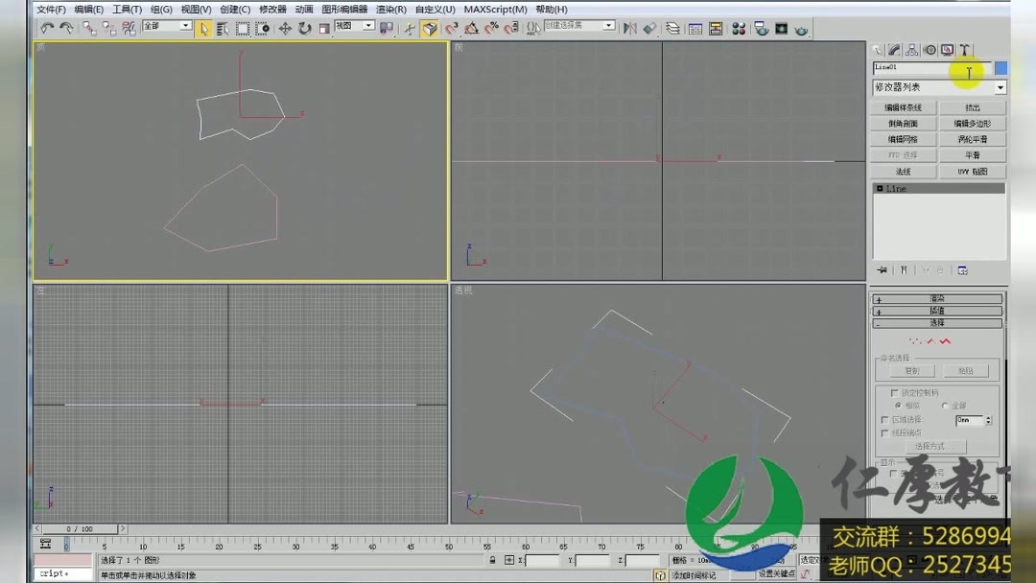Select the 全部 (All) radio button

946,406
